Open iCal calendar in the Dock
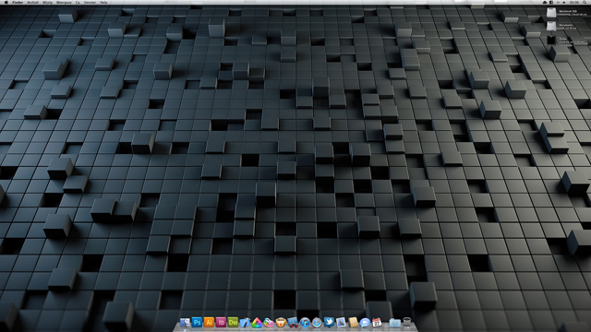 (x=377, y=322)
